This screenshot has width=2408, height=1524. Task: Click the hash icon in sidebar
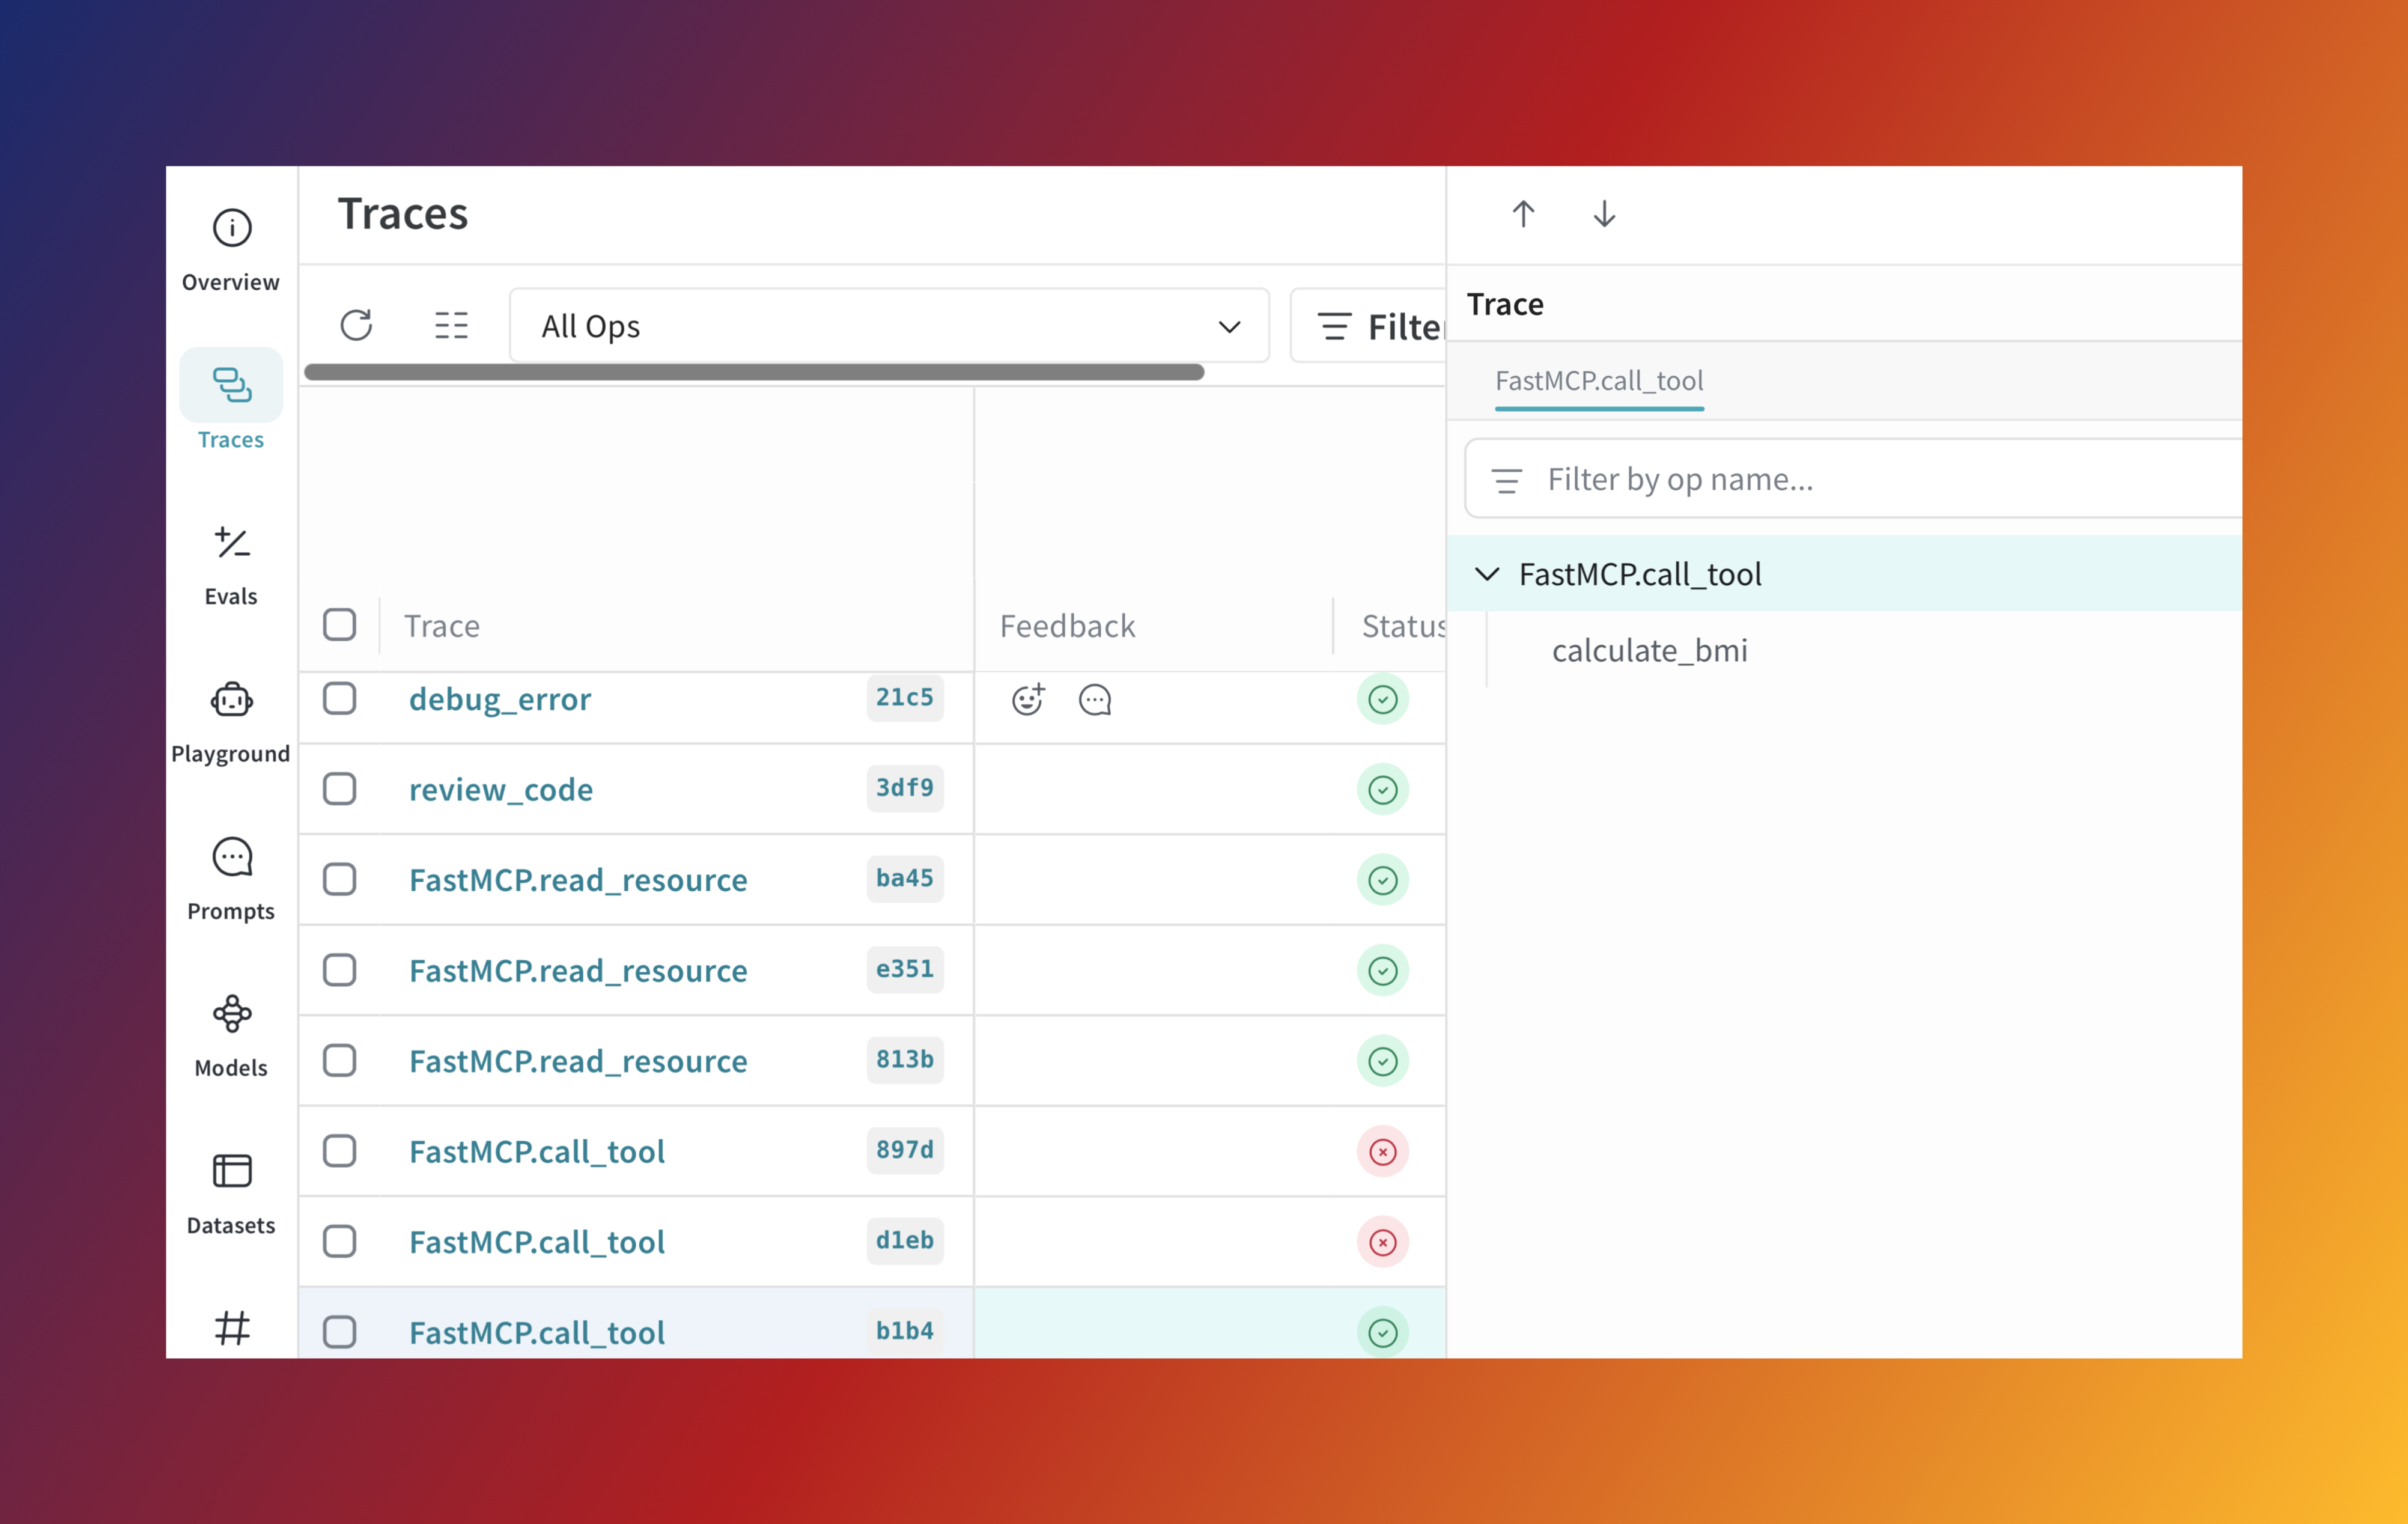(232, 1327)
